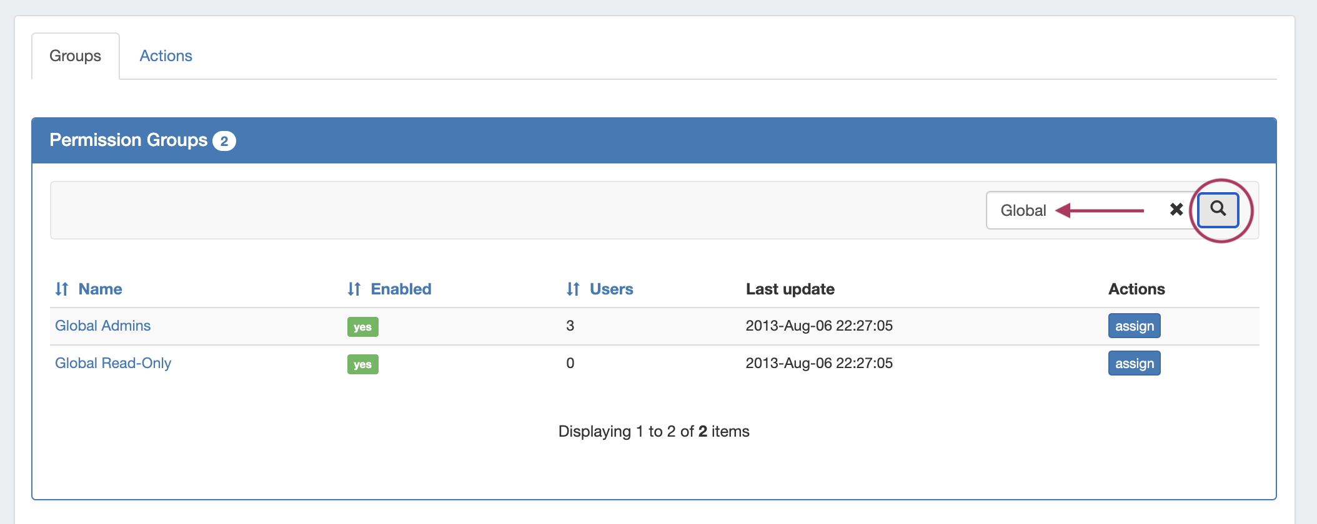Select the Groups tab
The height and width of the screenshot is (524, 1317).
(x=75, y=56)
